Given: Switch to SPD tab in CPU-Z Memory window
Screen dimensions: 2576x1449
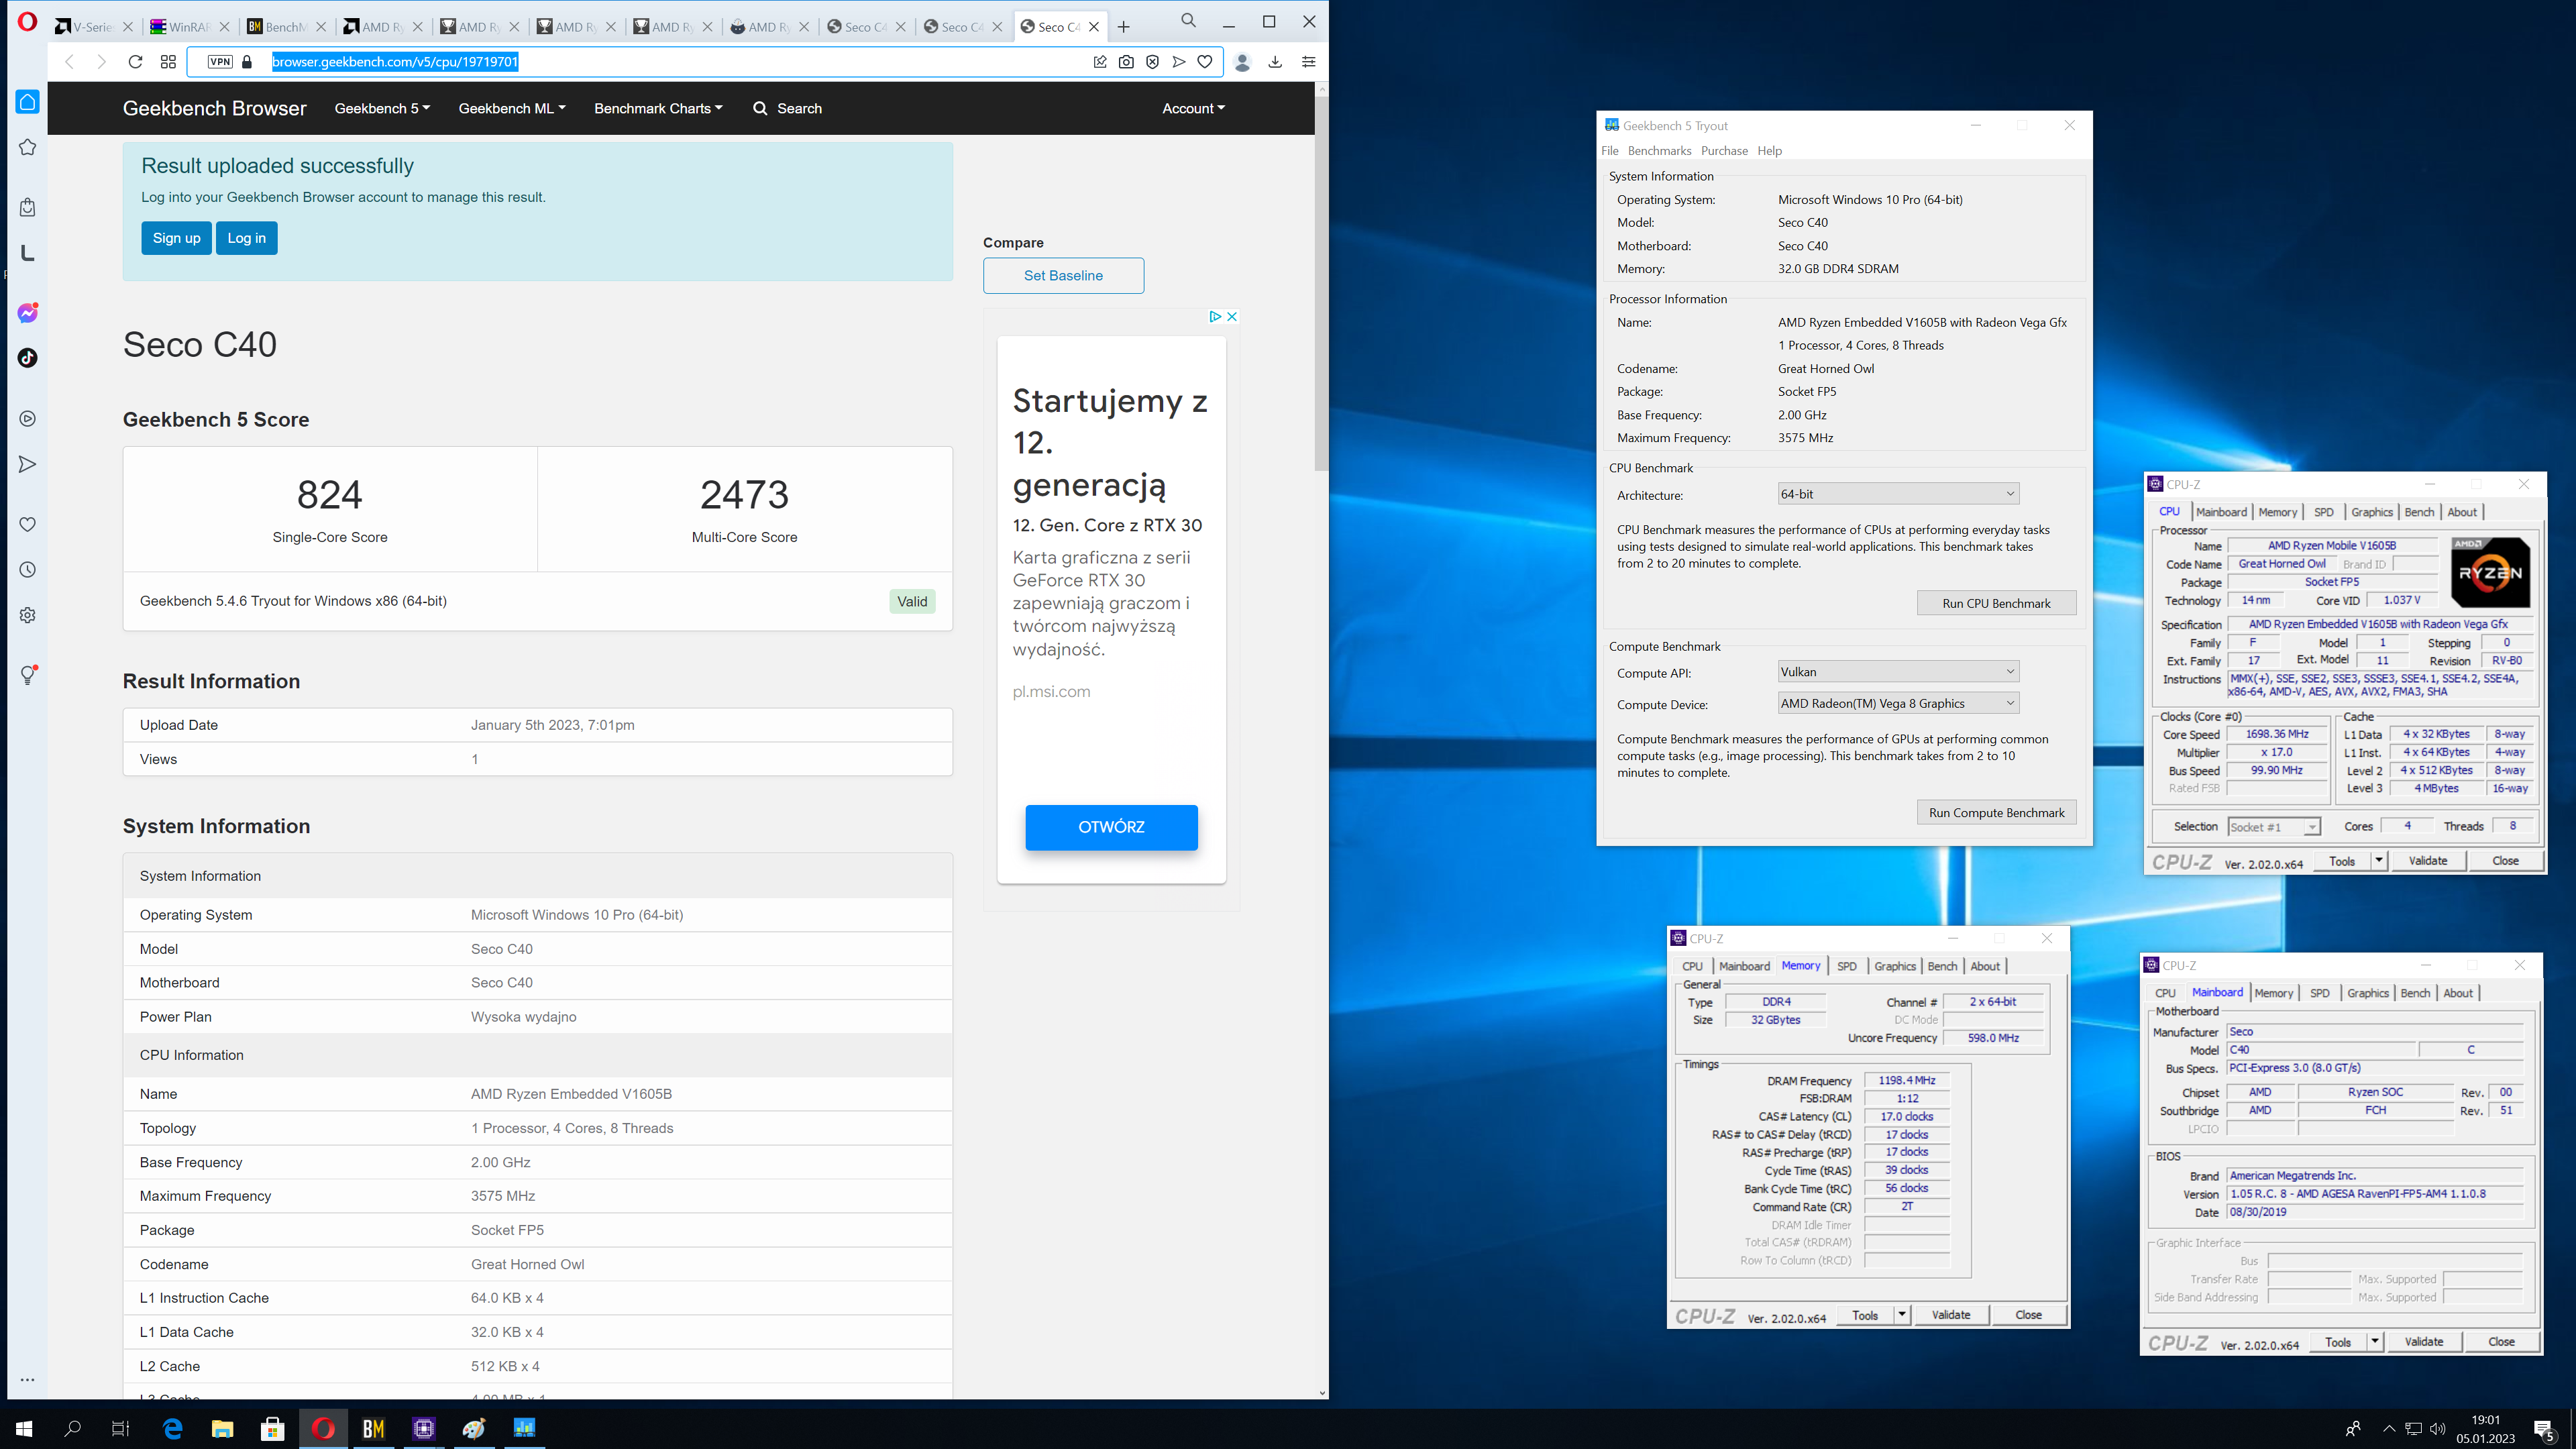Looking at the screenshot, I should 1846,966.
